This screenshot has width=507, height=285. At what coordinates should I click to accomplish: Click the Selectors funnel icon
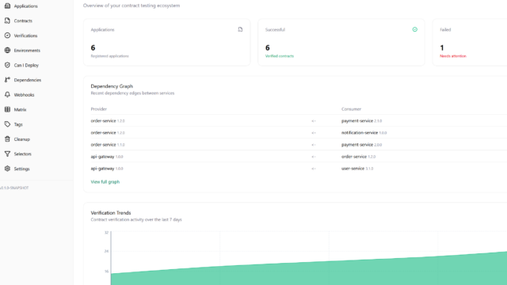click(7, 154)
